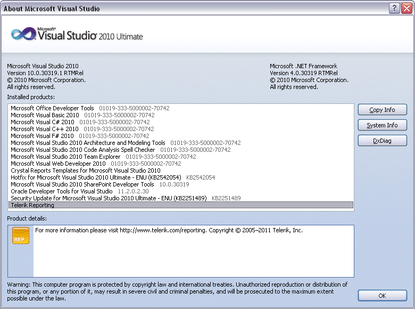Viewport: 415px width, 309px height.
Task: Close the About Microsoft Visual Studio dialog
Action: click(407, 8)
